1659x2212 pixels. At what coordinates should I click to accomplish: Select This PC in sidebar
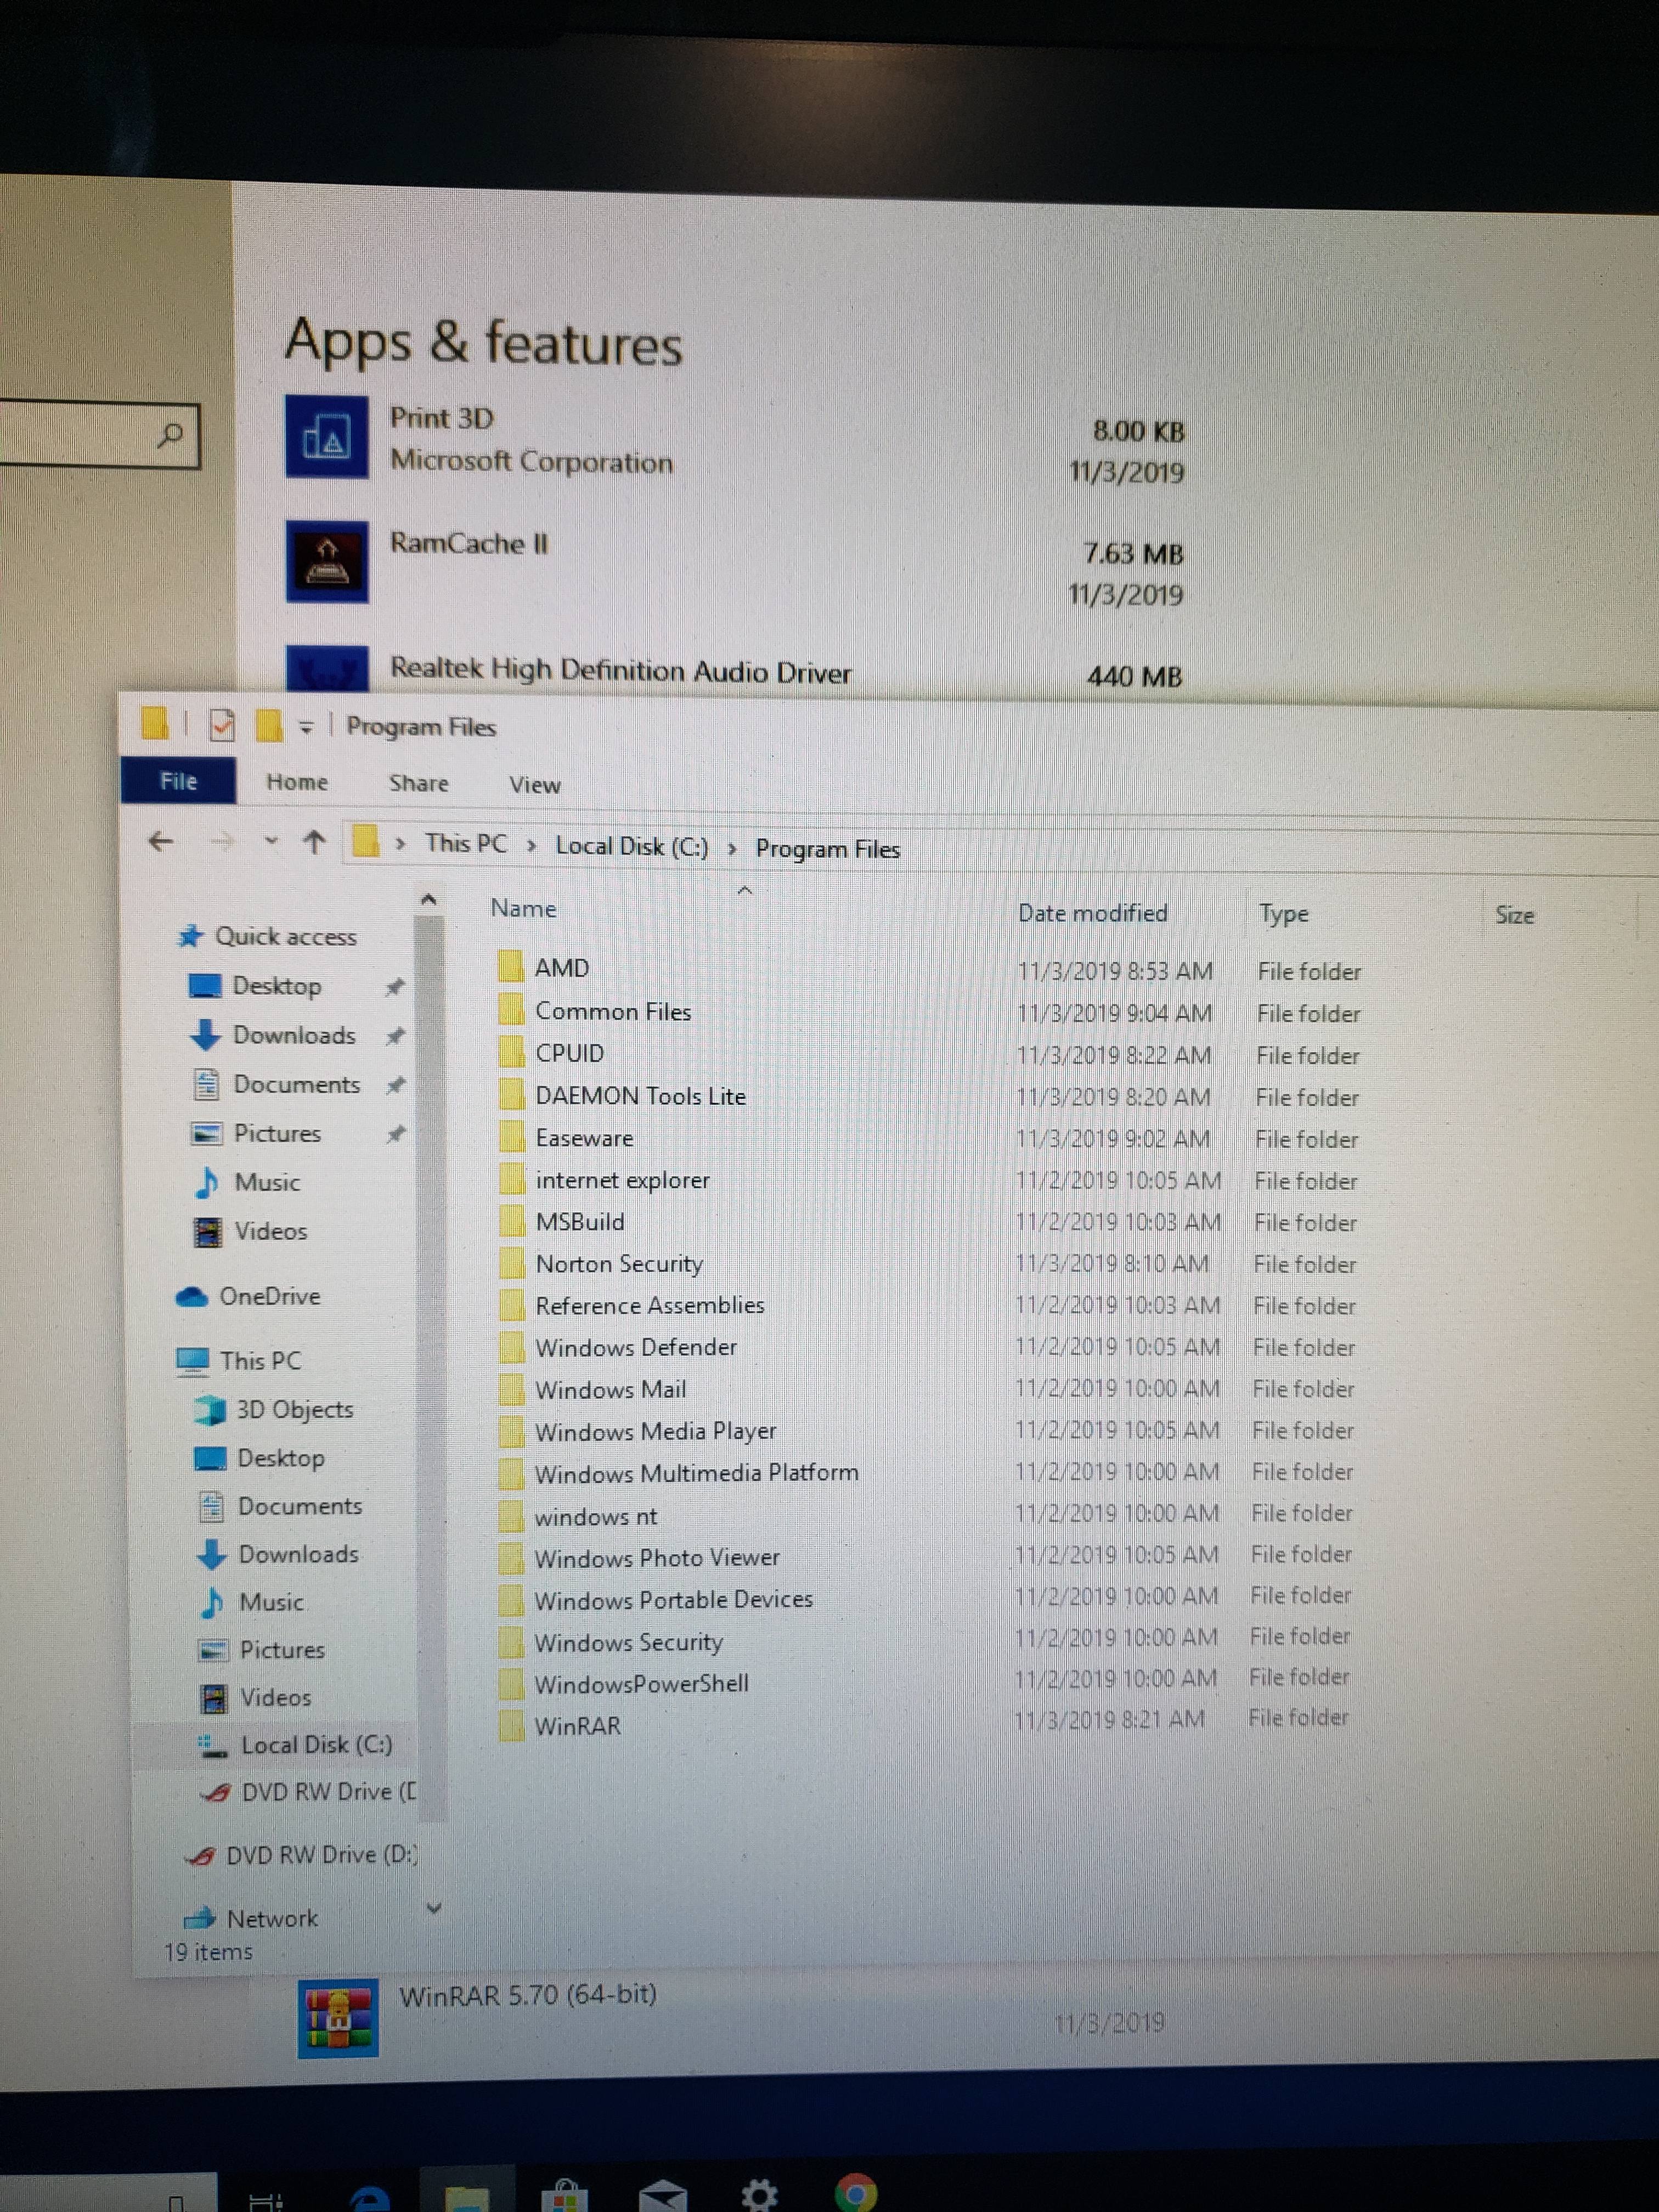pyautogui.click(x=238, y=1360)
